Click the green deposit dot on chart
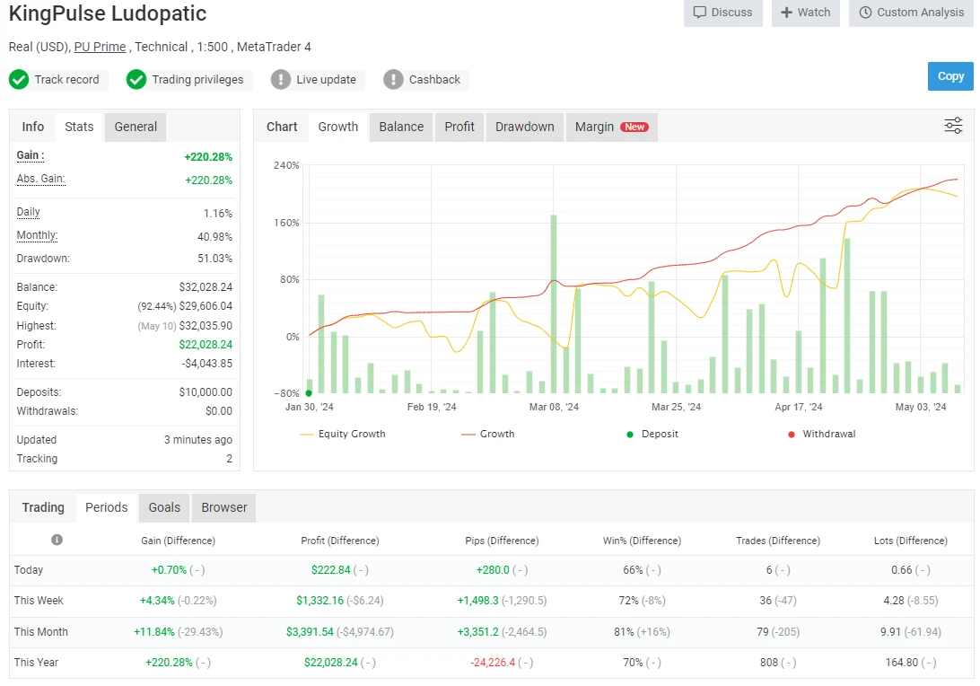 (309, 392)
